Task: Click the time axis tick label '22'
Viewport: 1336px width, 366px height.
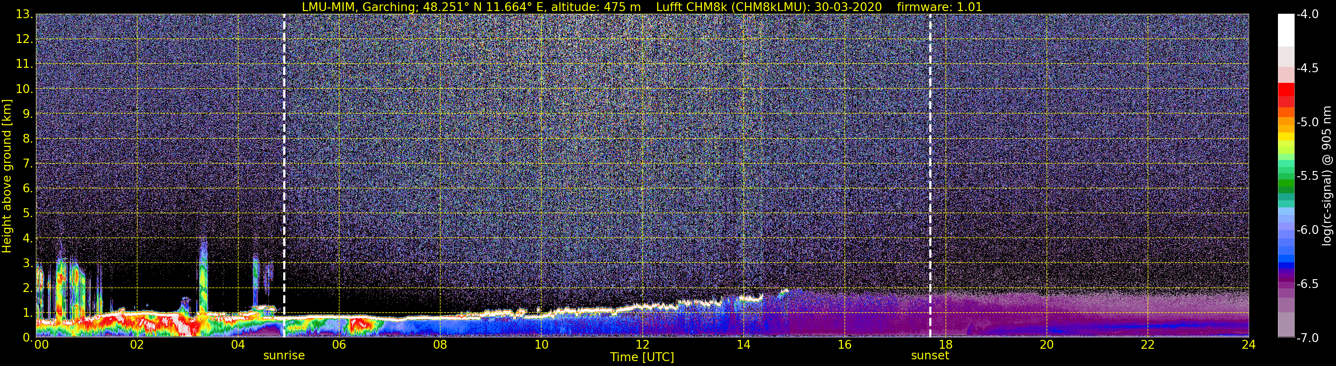Action: (1148, 345)
